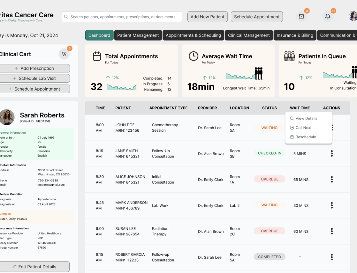
Task: Click the Patients in Queue people icon
Action: 289,56
